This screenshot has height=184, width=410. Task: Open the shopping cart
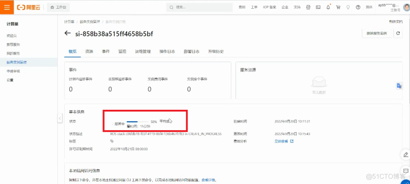(x=338, y=7)
